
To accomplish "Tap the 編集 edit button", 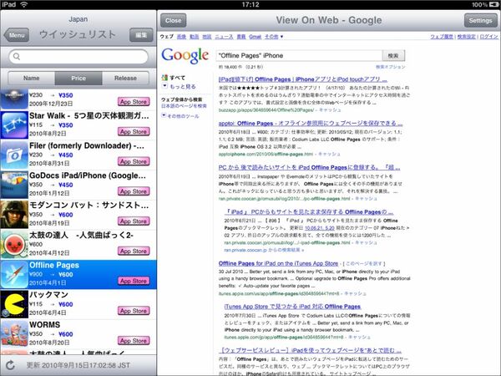I will click(x=141, y=35).
